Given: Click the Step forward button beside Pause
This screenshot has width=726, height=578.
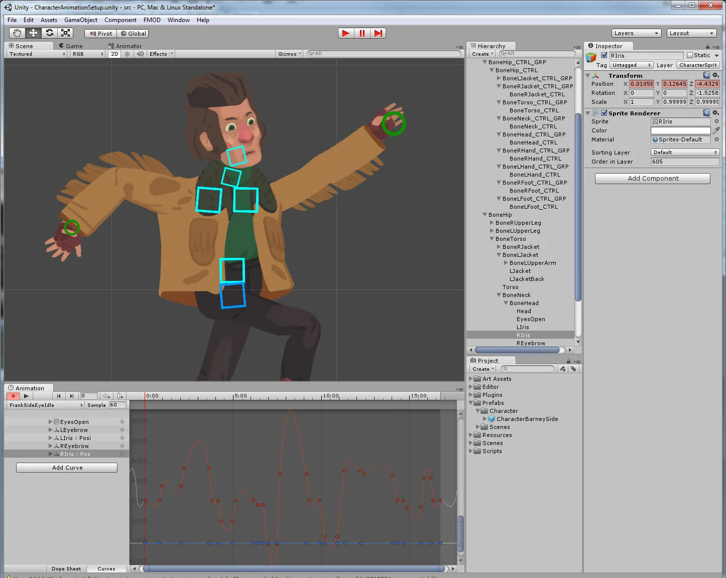Looking at the screenshot, I should pos(378,33).
